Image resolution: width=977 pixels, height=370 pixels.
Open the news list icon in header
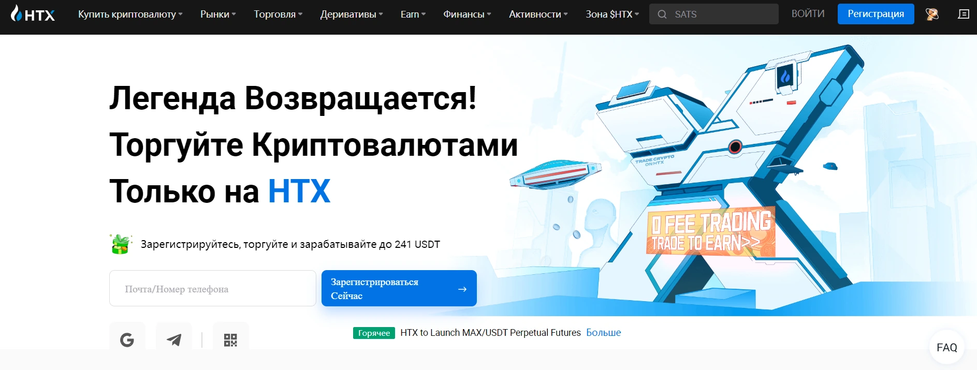(x=964, y=14)
